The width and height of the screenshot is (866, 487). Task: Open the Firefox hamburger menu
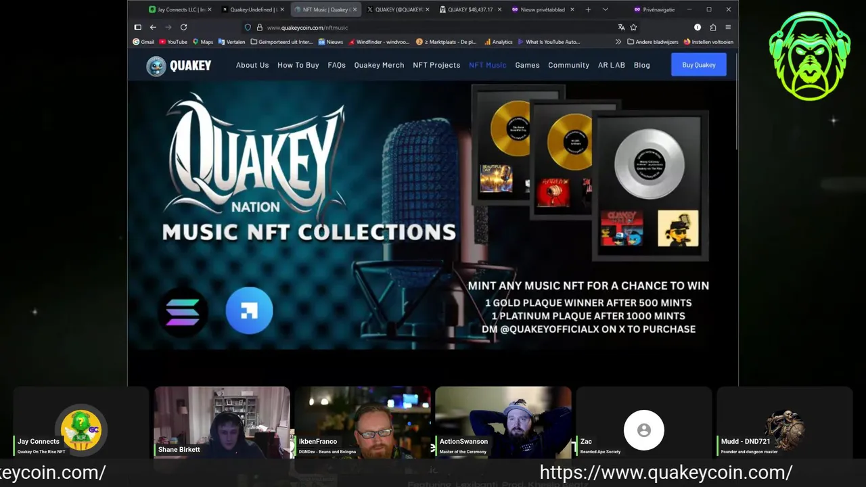tap(728, 27)
